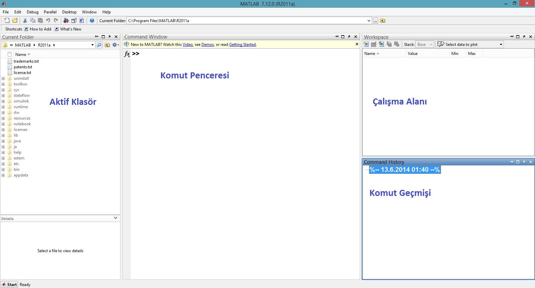535x288 pixels.
Task: Browse for folder with the ellipsis button
Action: point(375,21)
